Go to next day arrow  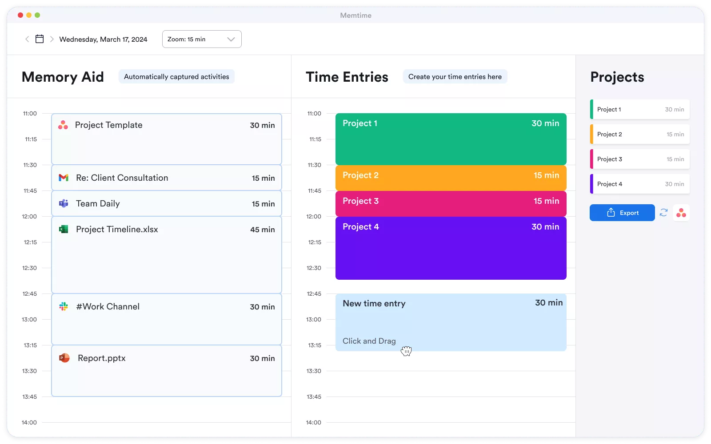[x=52, y=39]
